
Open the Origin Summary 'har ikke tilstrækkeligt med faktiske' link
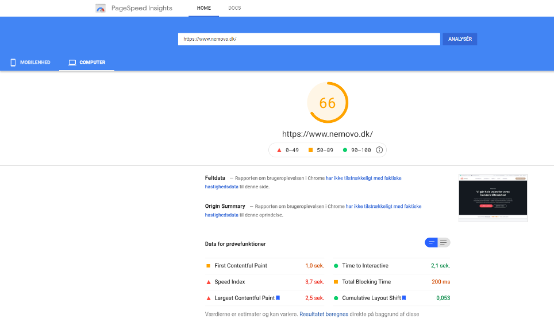tap(383, 207)
